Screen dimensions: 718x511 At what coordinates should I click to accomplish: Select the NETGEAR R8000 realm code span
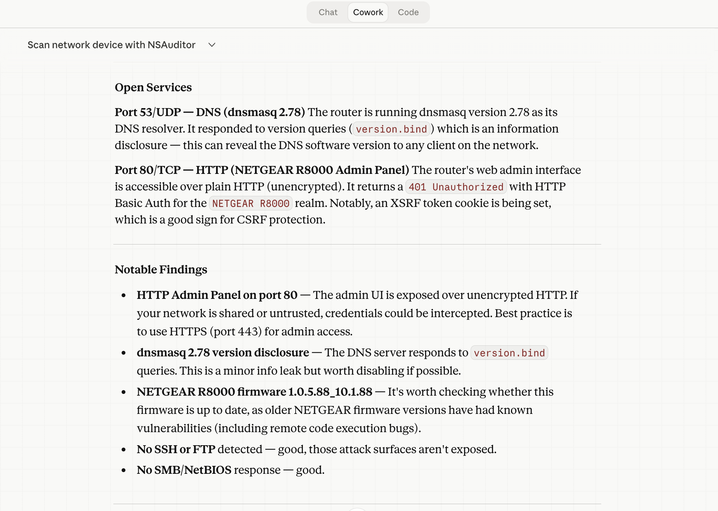[251, 203]
